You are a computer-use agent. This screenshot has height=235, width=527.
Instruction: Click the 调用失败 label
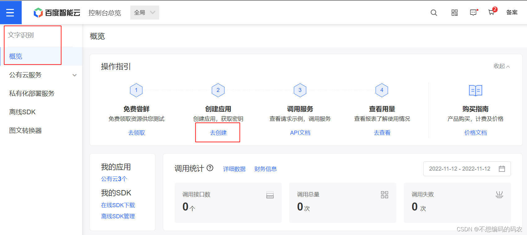[x=423, y=194]
